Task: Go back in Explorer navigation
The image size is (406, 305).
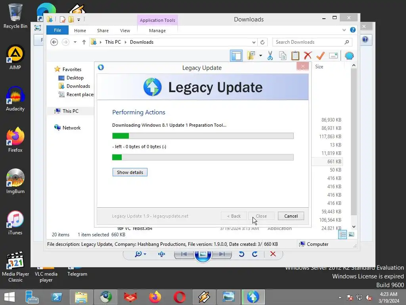Action: tap(54, 42)
